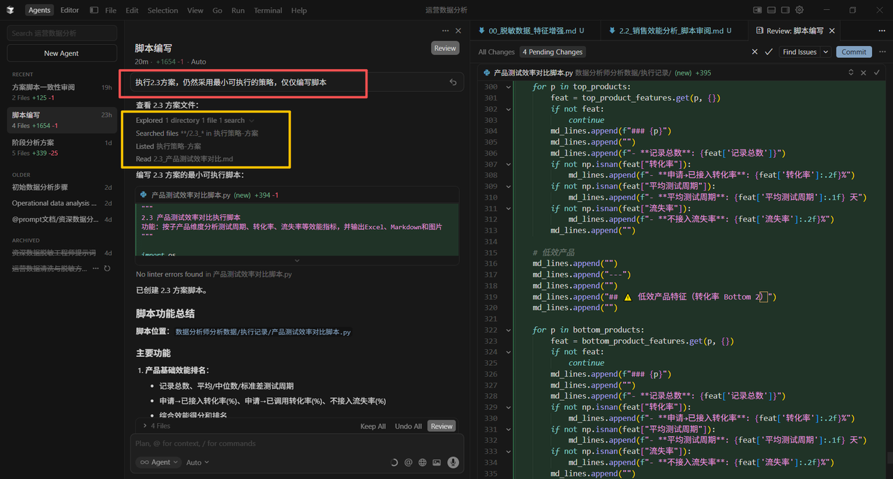Click the image attach icon in chat
The image size is (893, 479).
[x=437, y=462]
